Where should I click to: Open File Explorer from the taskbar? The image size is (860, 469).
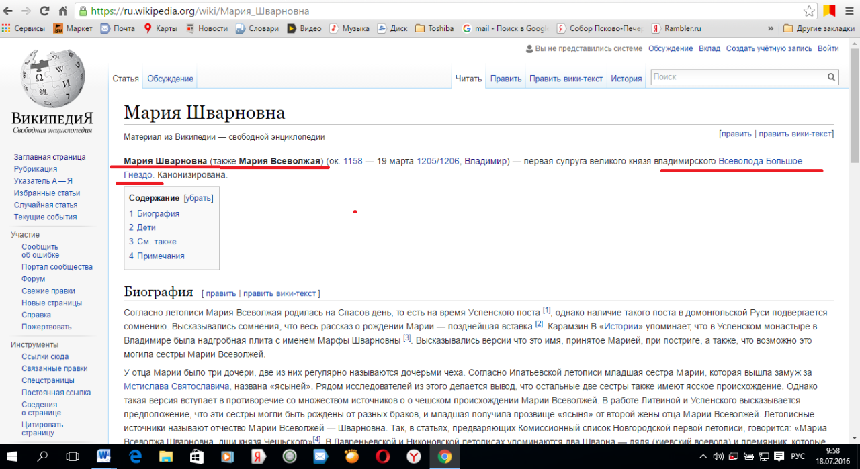166,456
